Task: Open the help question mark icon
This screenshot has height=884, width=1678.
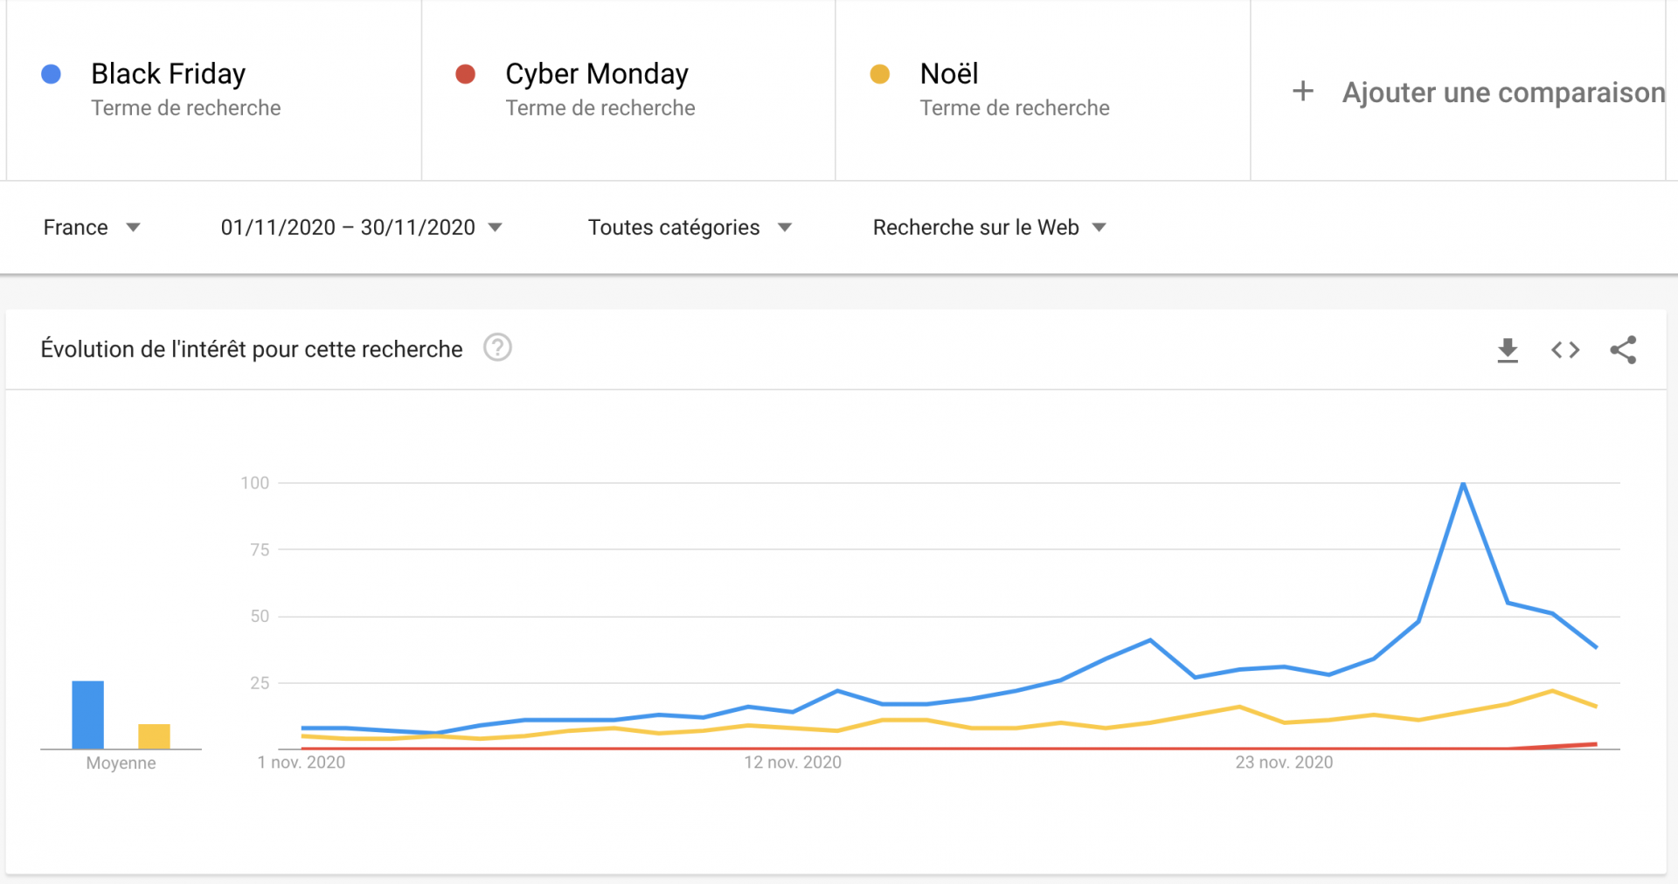Action: pyautogui.click(x=497, y=348)
